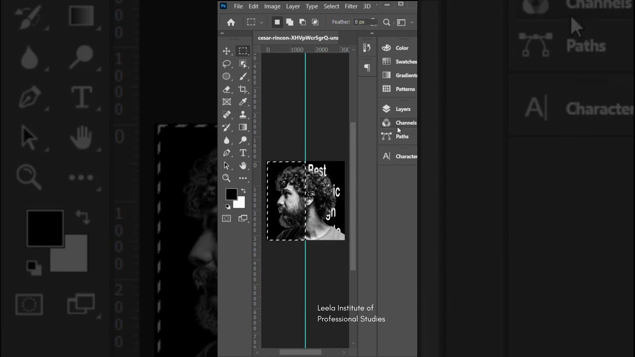Viewport: 635px width, 357px height.
Task: Click the Search magnifier in options bar
Action: [386, 22]
